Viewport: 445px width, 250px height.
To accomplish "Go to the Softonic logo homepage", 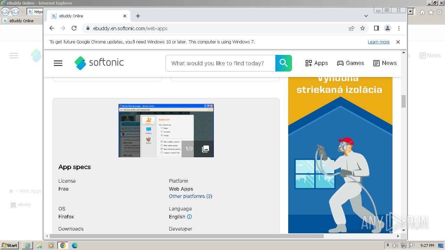I will click(99, 63).
